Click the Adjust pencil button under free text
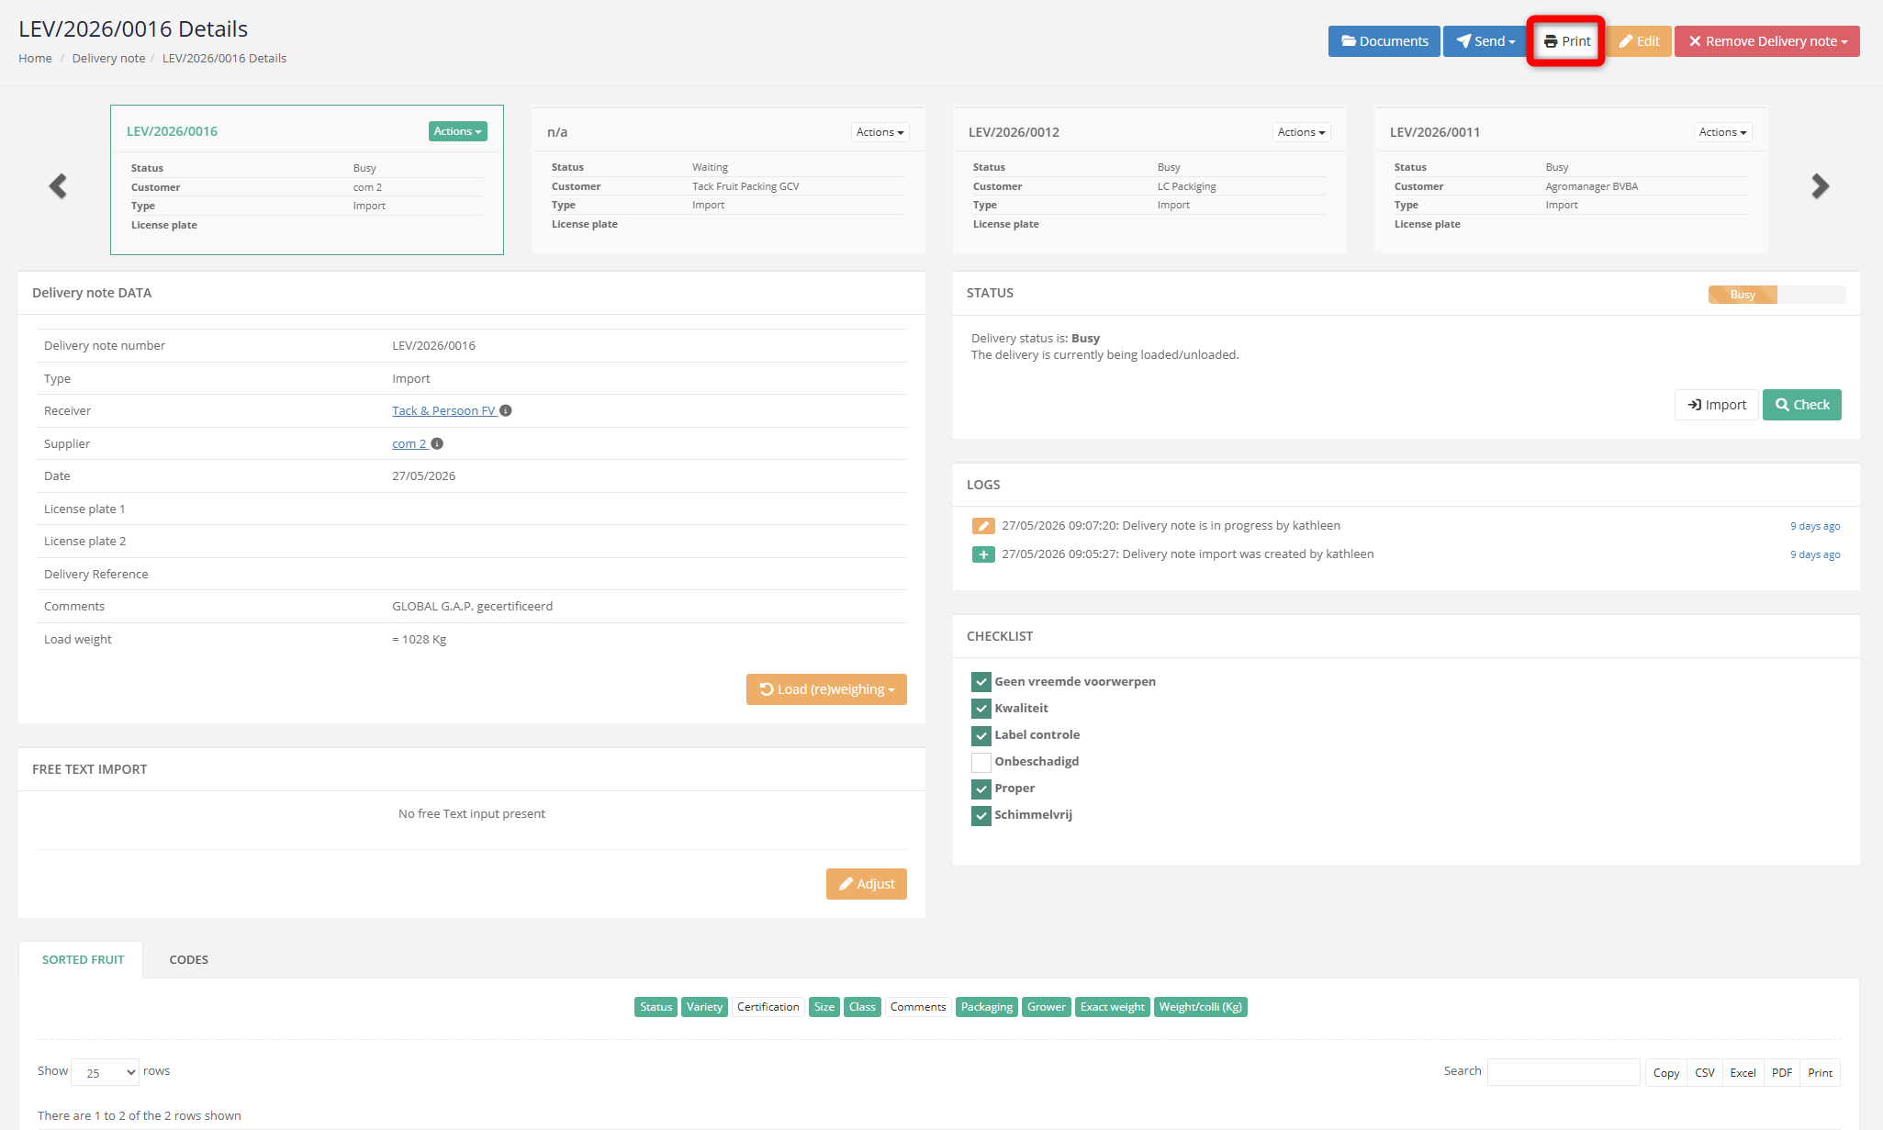Viewport: 1883px width, 1130px height. tap(866, 884)
